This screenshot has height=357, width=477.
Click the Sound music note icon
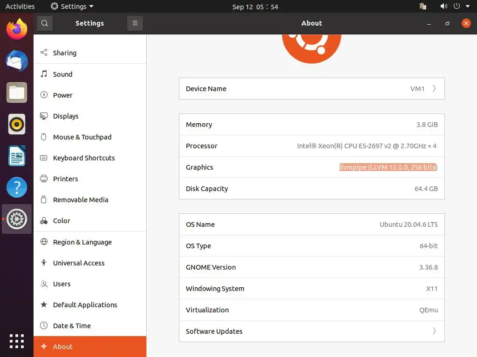[44, 74]
